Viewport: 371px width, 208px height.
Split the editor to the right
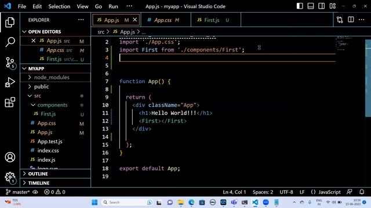click(x=351, y=20)
